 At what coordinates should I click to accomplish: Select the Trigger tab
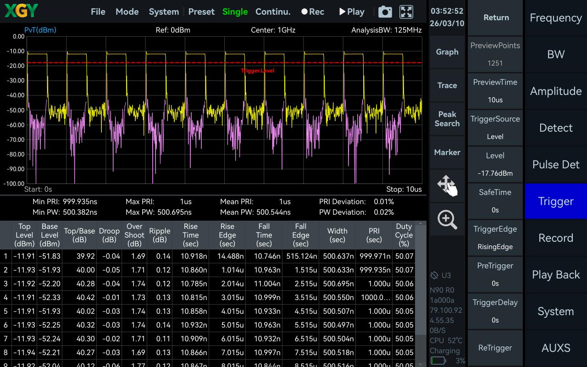click(556, 201)
